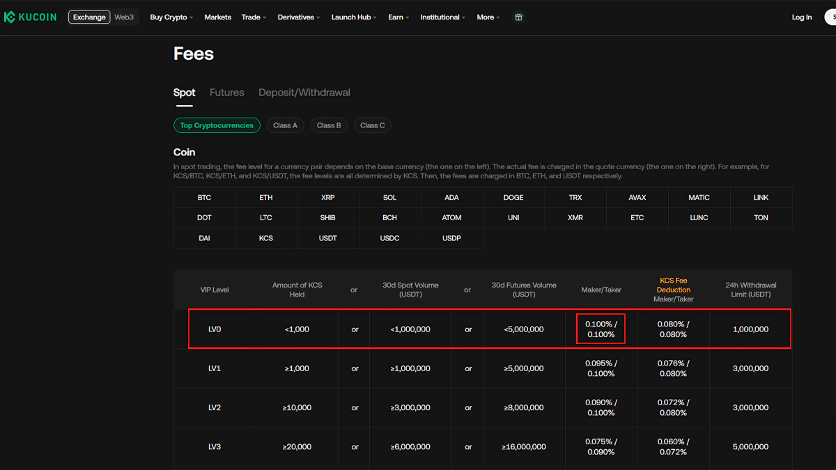
Task: Click the Log In link
Action: (x=802, y=17)
